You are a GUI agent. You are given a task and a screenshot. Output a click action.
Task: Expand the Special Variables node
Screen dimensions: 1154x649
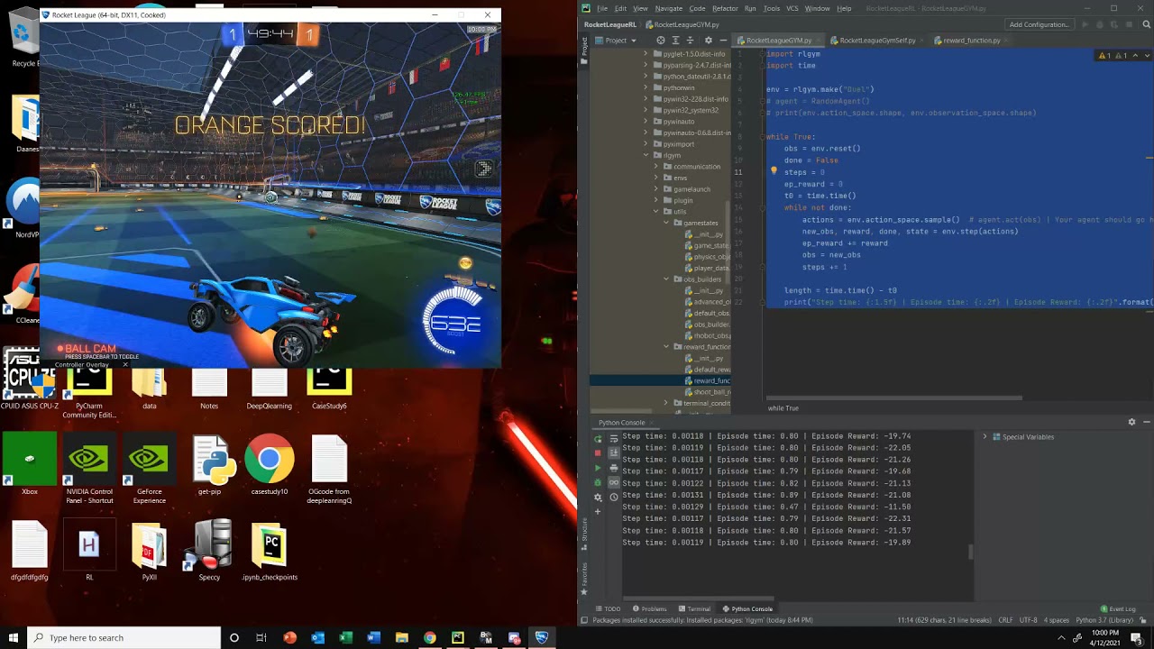coord(985,437)
